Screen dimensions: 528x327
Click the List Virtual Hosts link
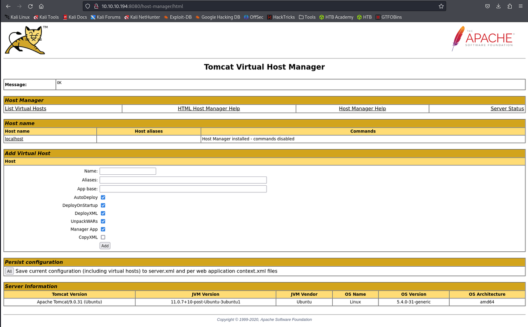click(26, 109)
